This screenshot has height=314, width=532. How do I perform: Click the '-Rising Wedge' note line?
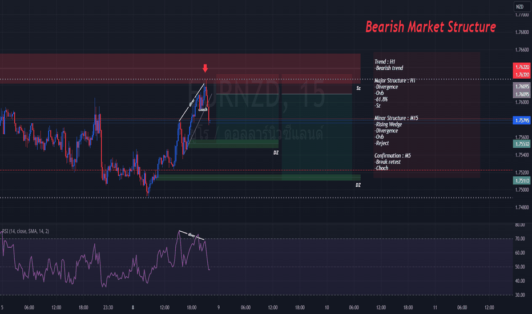tap(389, 124)
